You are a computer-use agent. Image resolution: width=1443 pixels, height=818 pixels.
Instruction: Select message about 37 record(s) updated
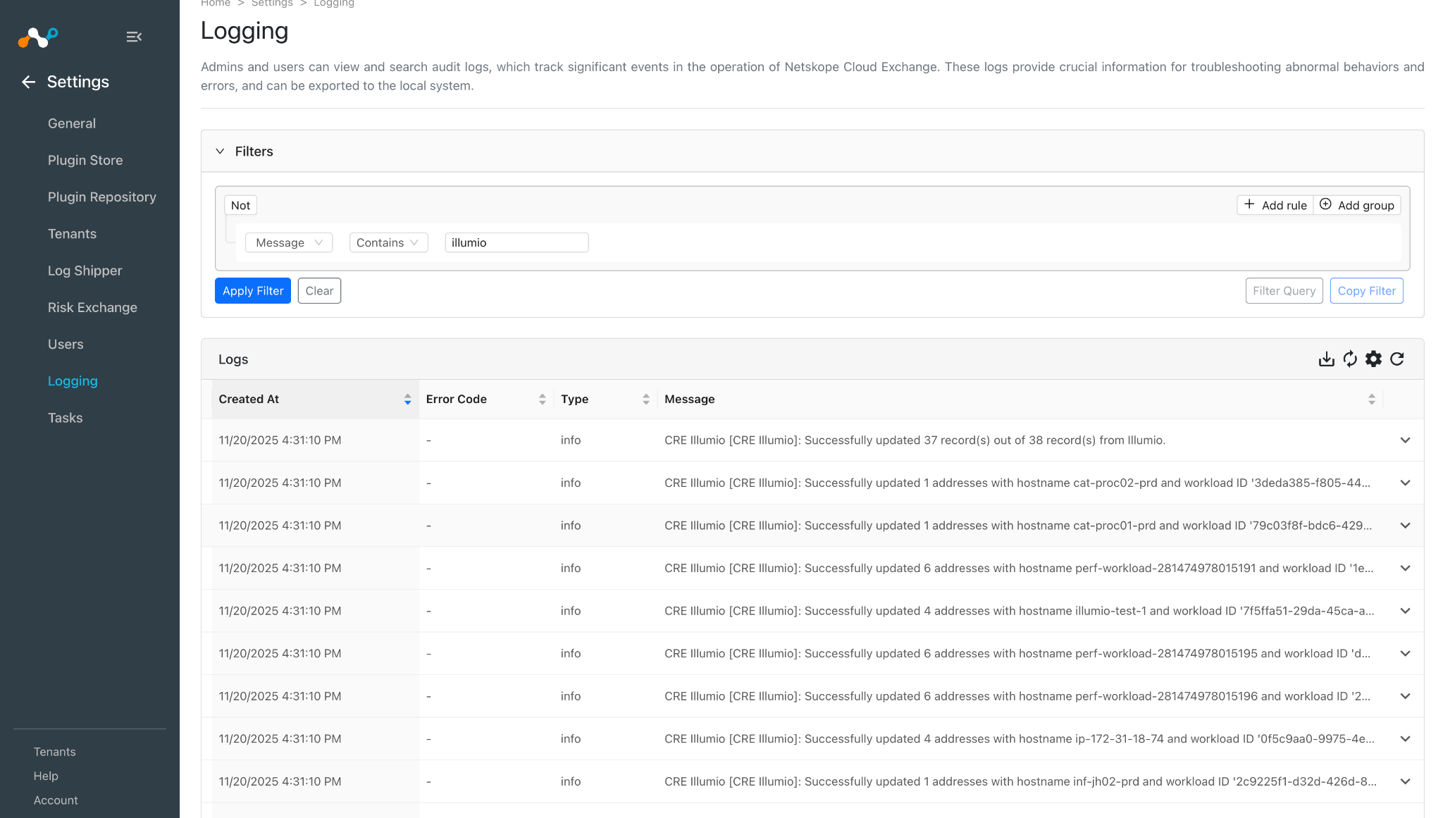(915, 440)
